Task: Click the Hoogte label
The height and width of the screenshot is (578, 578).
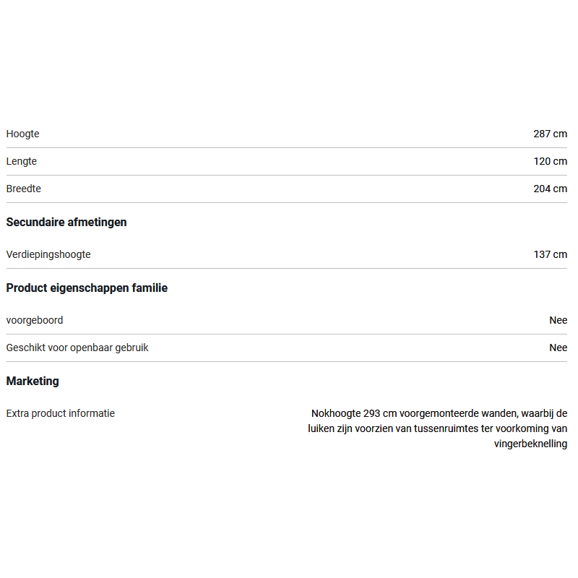Action: point(22,134)
